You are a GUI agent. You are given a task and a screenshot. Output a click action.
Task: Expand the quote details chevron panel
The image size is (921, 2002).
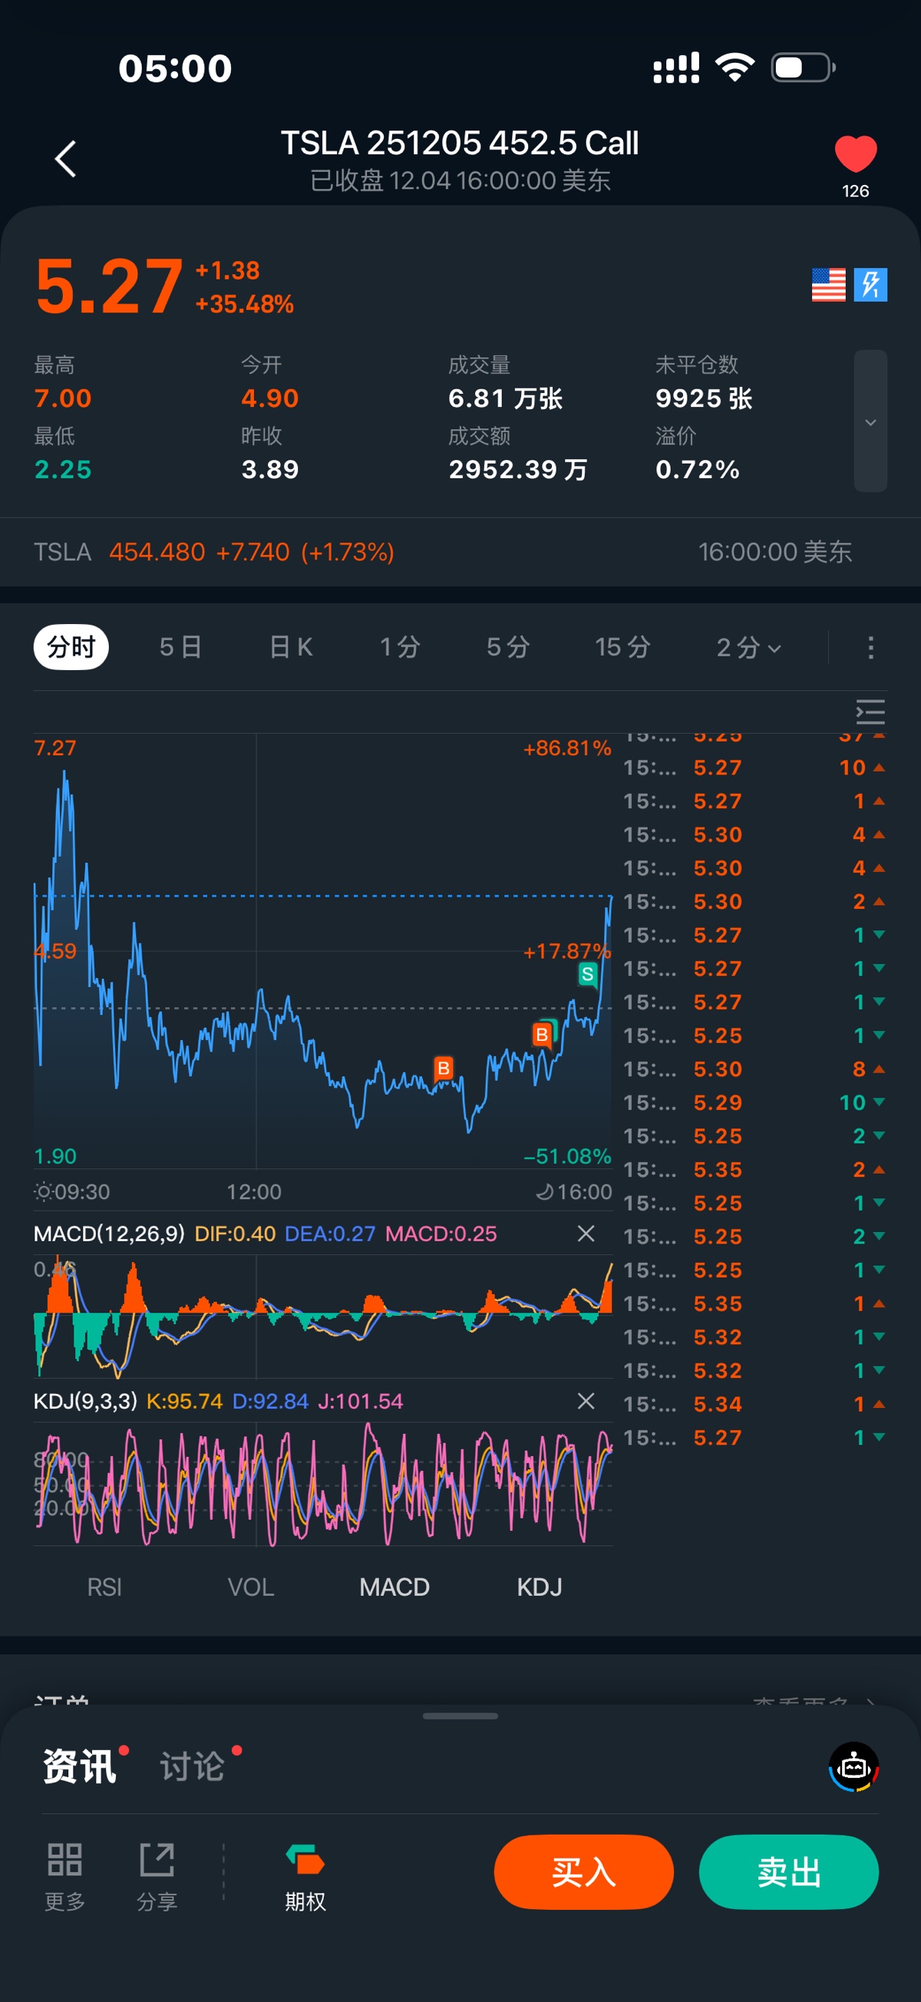pos(870,421)
